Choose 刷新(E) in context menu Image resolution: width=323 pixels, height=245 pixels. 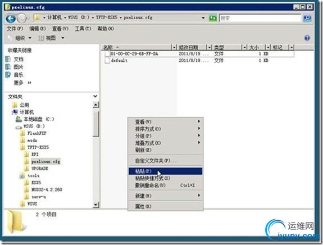point(165,150)
